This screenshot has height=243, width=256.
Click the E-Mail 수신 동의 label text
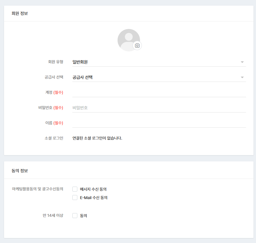tap(94, 198)
